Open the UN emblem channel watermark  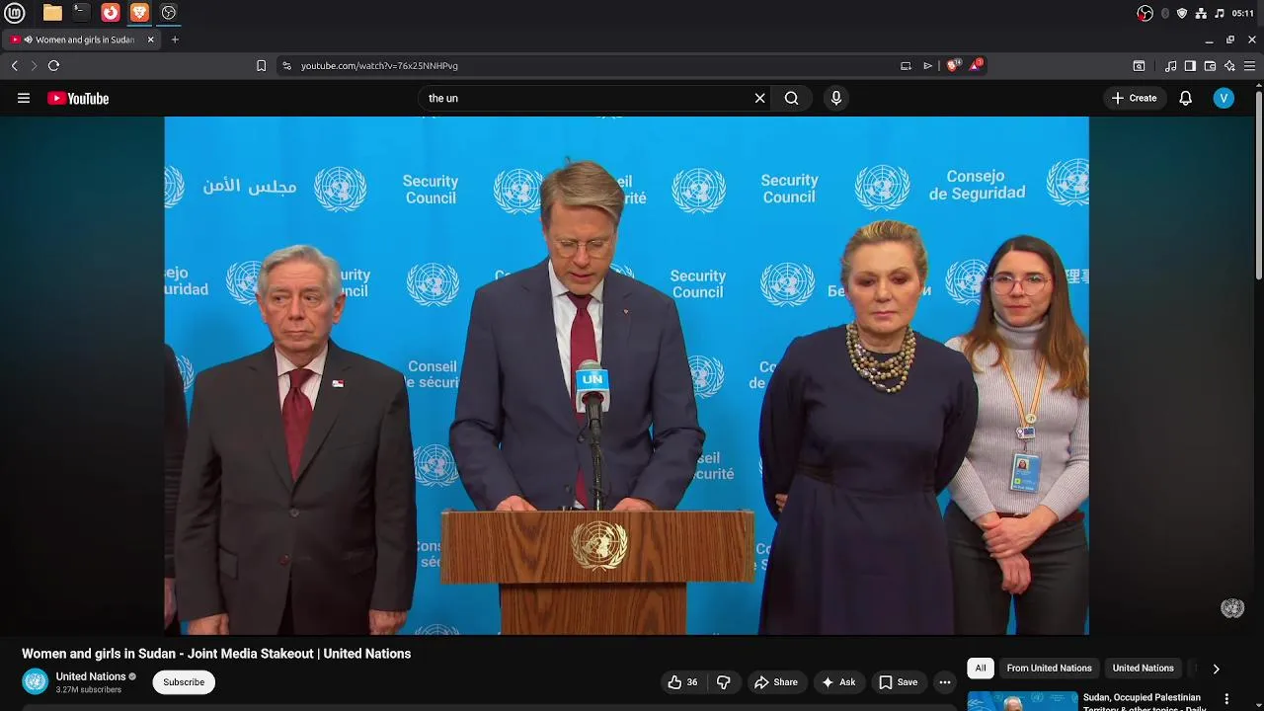[x=1231, y=608]
